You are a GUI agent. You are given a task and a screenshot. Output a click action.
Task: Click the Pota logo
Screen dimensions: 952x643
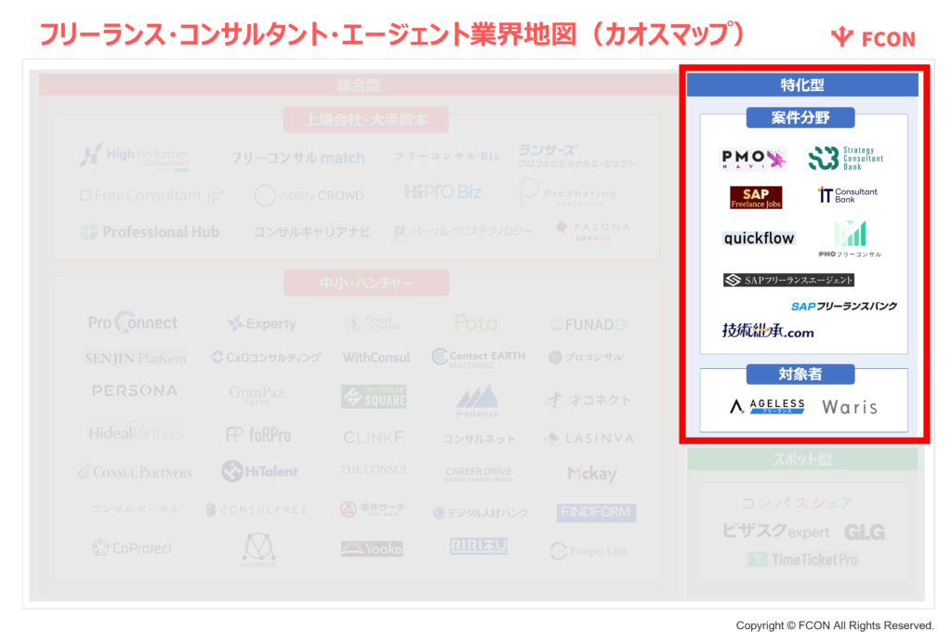[475, 322]
